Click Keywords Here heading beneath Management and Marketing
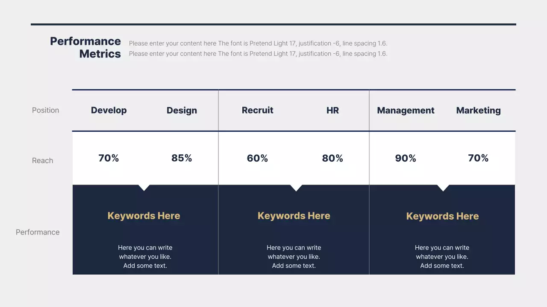 pos(442,216)
